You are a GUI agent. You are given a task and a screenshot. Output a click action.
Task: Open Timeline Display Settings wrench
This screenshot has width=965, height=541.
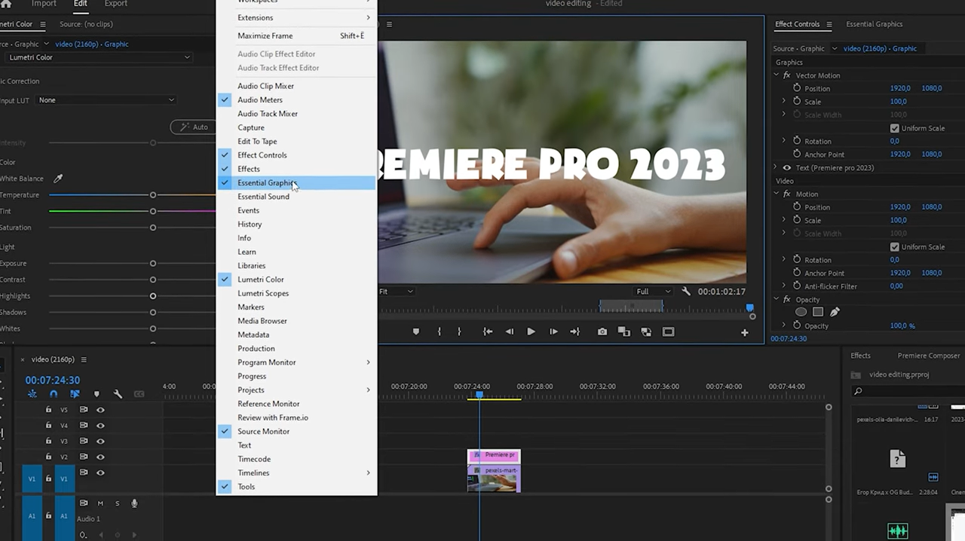click(118, 394)
